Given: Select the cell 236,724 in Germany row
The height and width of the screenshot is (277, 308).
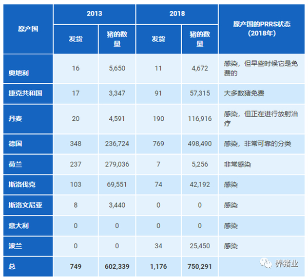Looking at the screenshot, I should [117, 144].
